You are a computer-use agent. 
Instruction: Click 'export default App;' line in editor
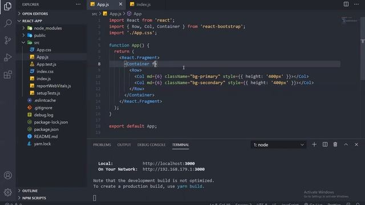pyautogui.click(x=133, y=126)
